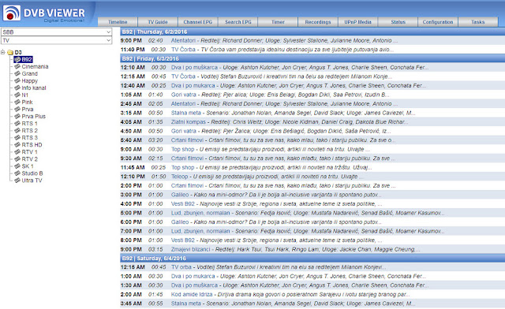This screenshot has height=309, width=505.
Task: Click the channel icon beside RTS HD
Action: [x=17, y=144]
